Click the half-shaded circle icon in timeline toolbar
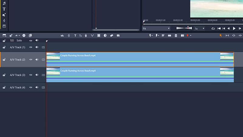This screenshot has height=137, width=243. 105,36
